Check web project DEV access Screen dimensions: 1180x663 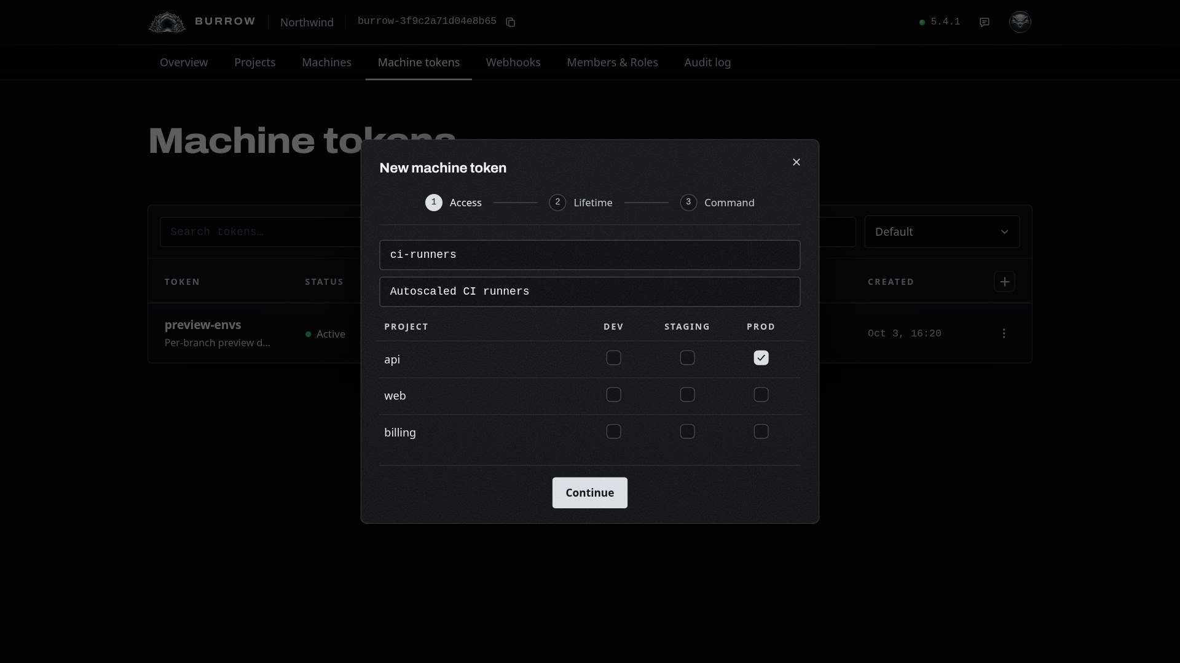(613, 395)
